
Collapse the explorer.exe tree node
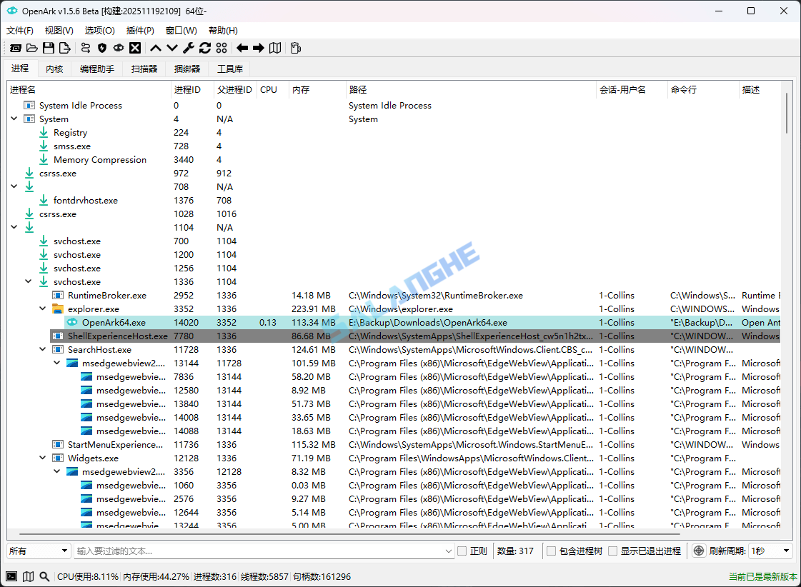[x=42, y=308]
